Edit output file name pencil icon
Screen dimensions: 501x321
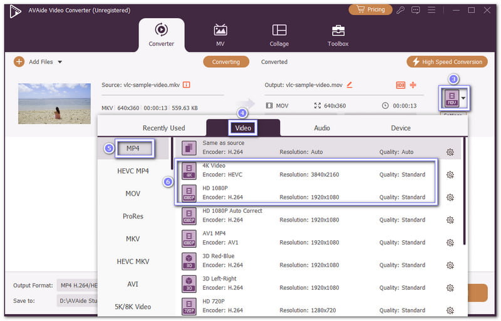click(349, 85)
